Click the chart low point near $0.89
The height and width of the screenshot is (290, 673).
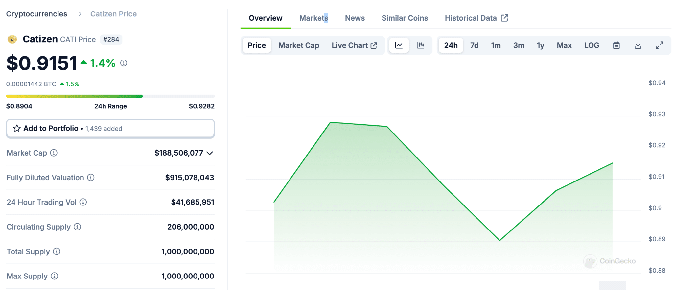(x=499, y=240)
